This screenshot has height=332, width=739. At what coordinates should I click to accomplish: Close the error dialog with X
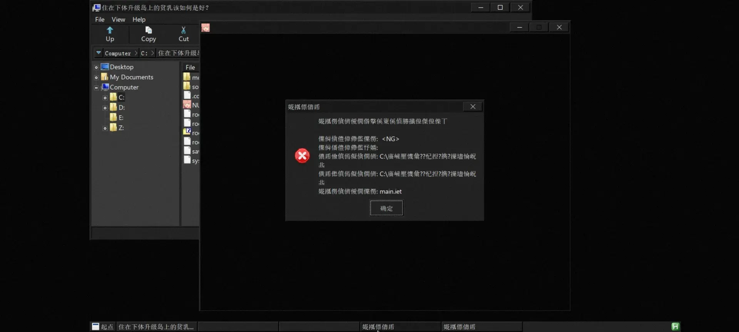pyautogui.click(x=473, y=106)
